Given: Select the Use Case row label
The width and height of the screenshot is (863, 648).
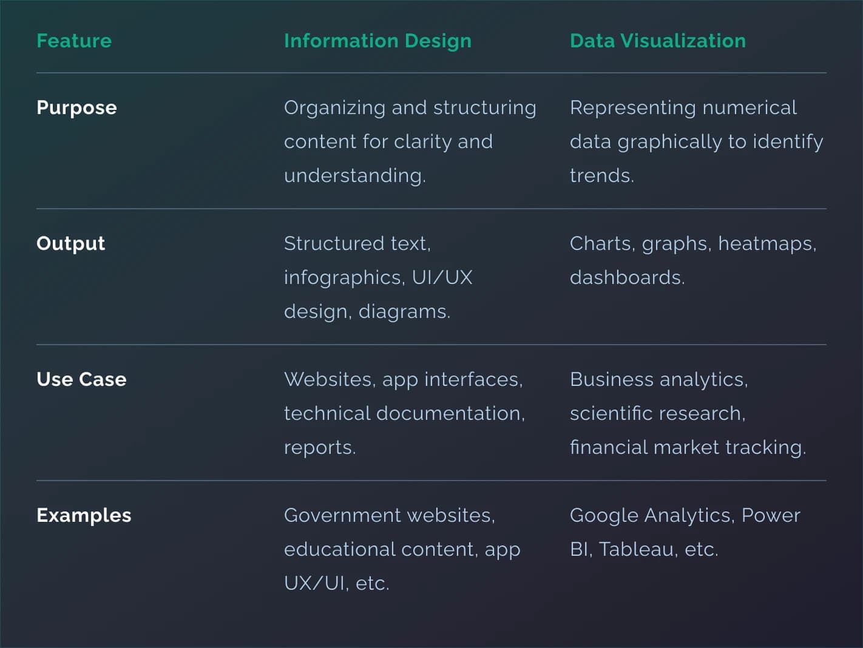Looking at the screenshot, I should 81,379.
